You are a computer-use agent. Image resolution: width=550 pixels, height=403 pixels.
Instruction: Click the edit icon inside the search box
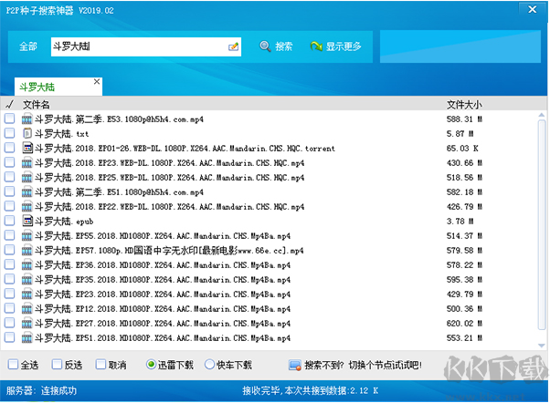click(x=233, y=46)
